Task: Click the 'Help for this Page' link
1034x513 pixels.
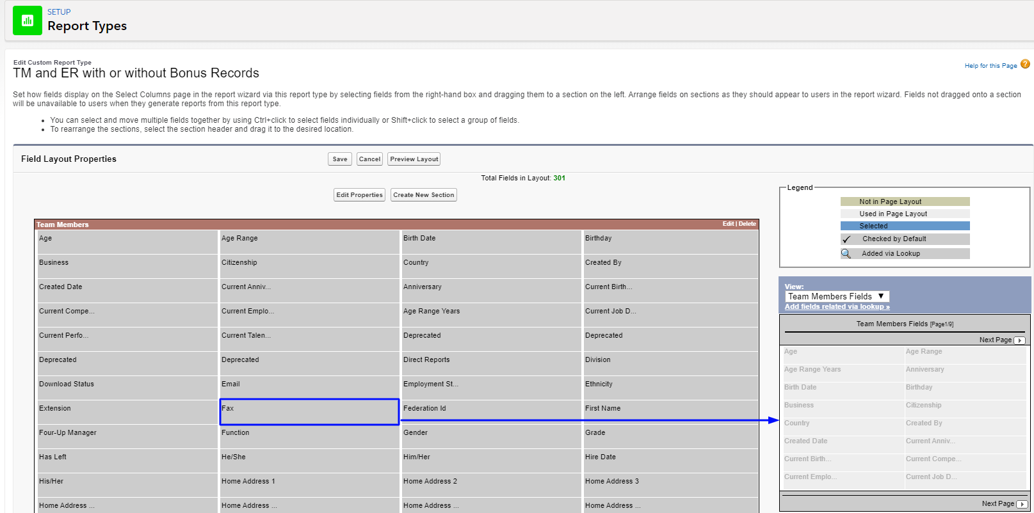Action: tap(990, 66)
